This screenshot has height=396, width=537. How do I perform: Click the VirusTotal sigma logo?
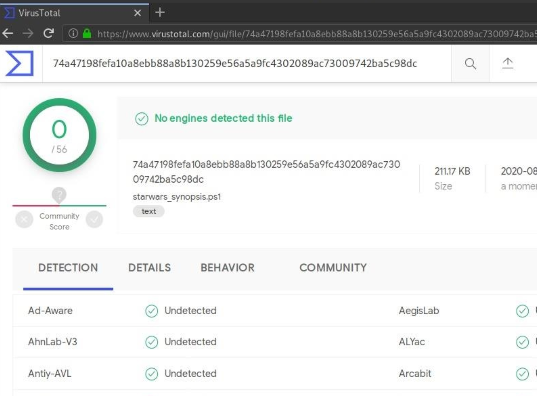click(19, 63)
